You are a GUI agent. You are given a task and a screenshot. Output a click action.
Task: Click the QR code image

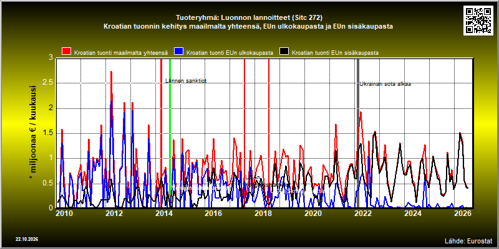480,20
